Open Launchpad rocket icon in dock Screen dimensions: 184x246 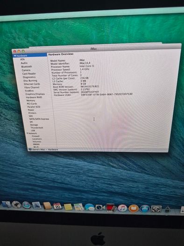point(16,205)
